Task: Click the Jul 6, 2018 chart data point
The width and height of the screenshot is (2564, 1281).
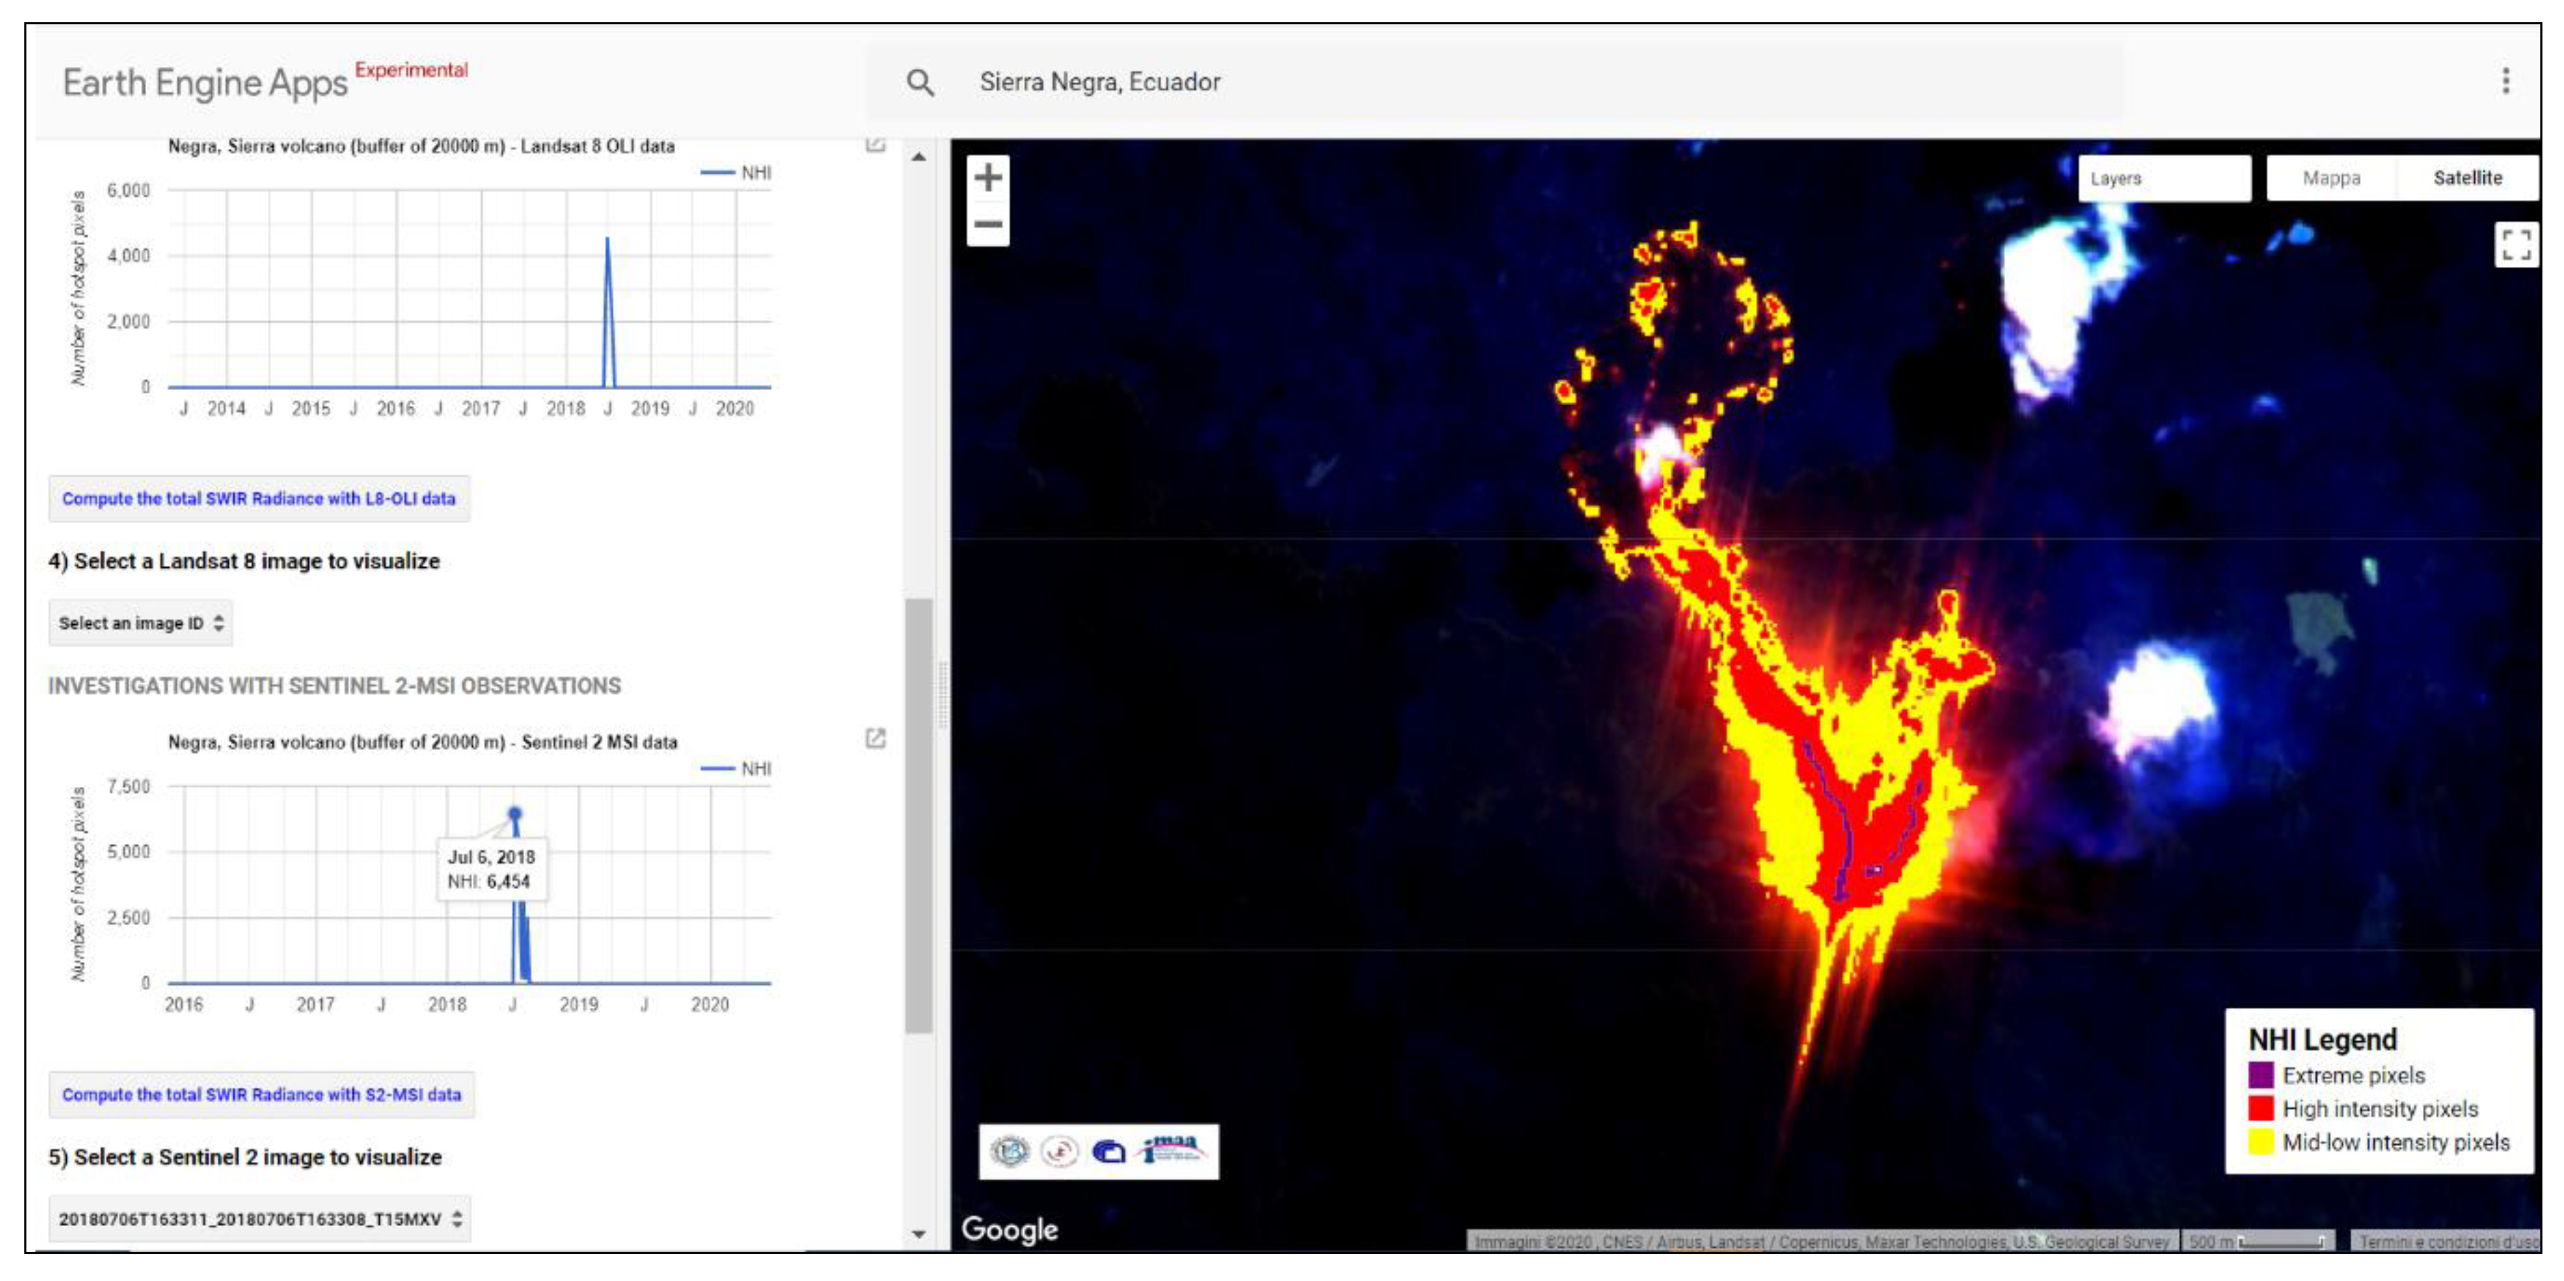Action: [514, 814]
